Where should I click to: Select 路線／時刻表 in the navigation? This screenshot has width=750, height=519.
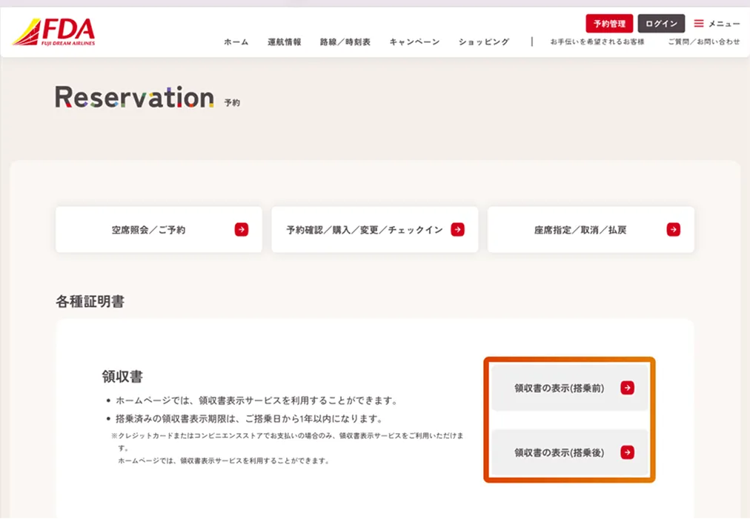point(345,42)
